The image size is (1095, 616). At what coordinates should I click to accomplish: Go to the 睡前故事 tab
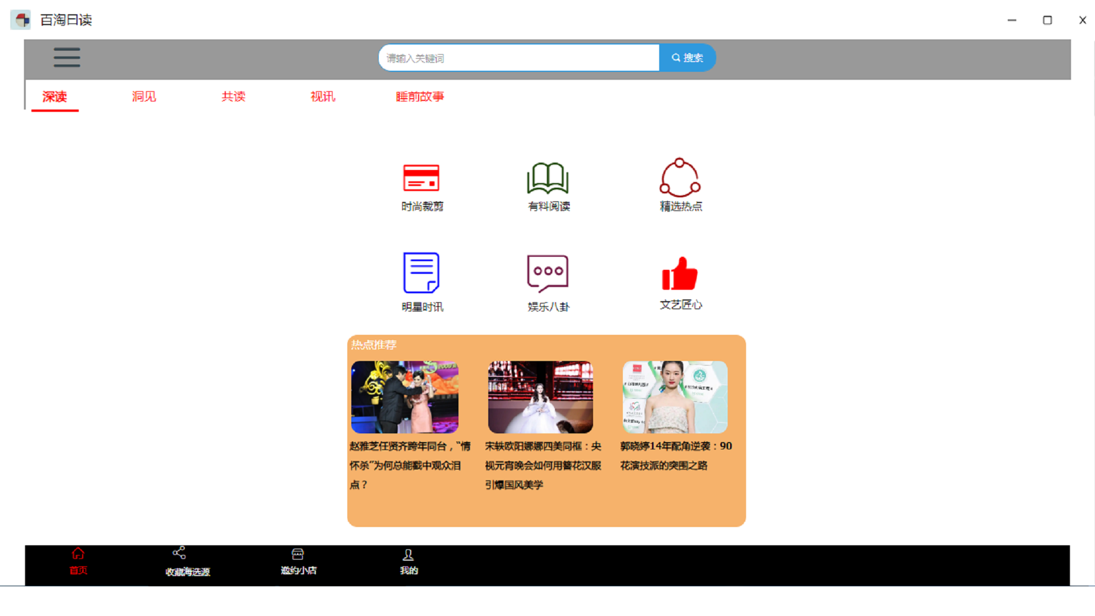click(420, 96)
